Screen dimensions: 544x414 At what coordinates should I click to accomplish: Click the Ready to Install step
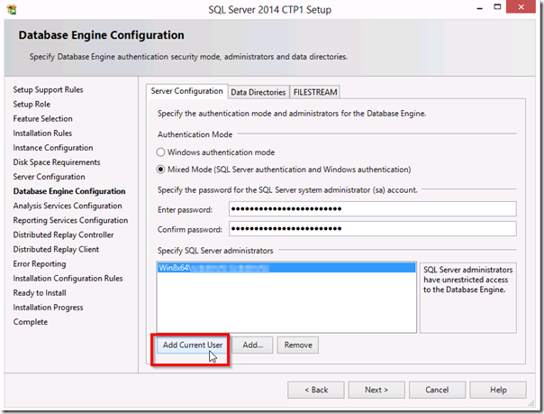tap(40, 293)
